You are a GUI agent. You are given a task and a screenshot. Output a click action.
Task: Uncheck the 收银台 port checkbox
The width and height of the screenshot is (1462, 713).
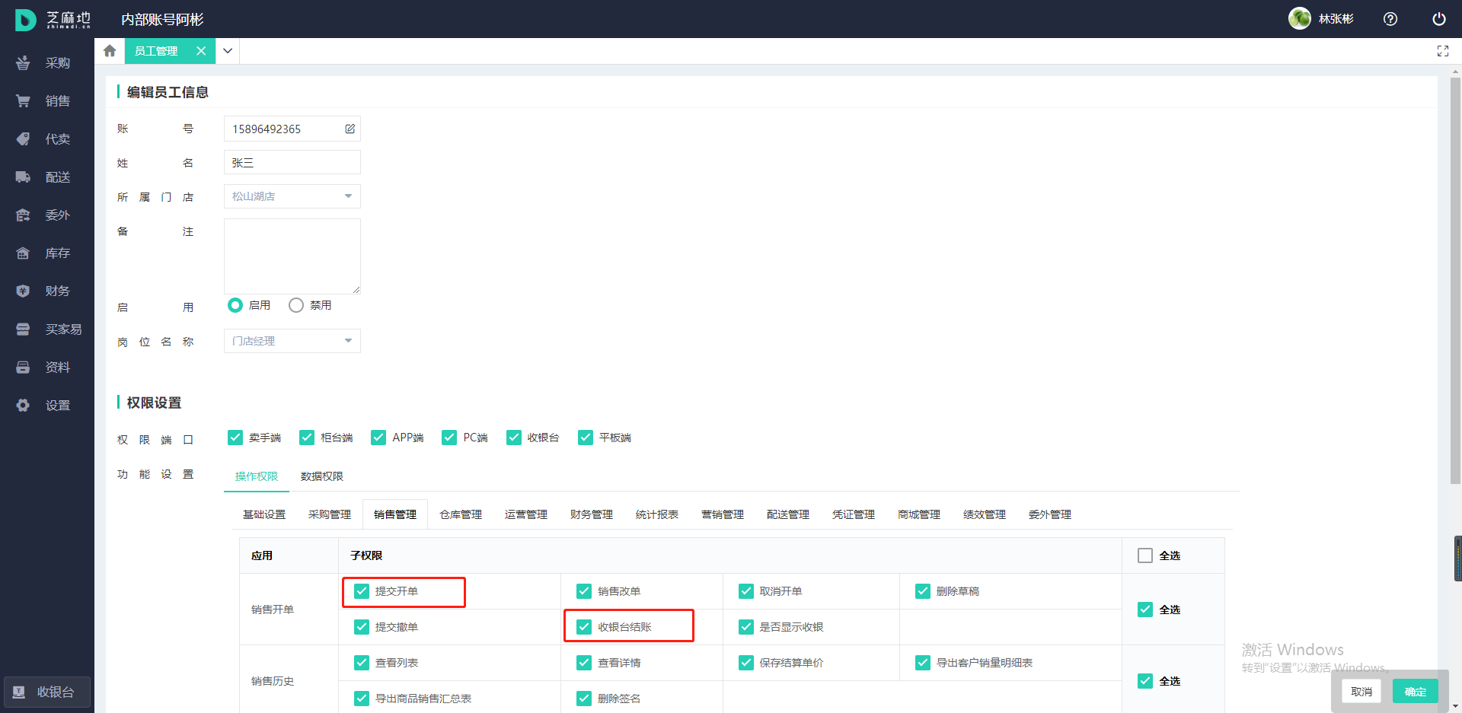pos(514,438)
